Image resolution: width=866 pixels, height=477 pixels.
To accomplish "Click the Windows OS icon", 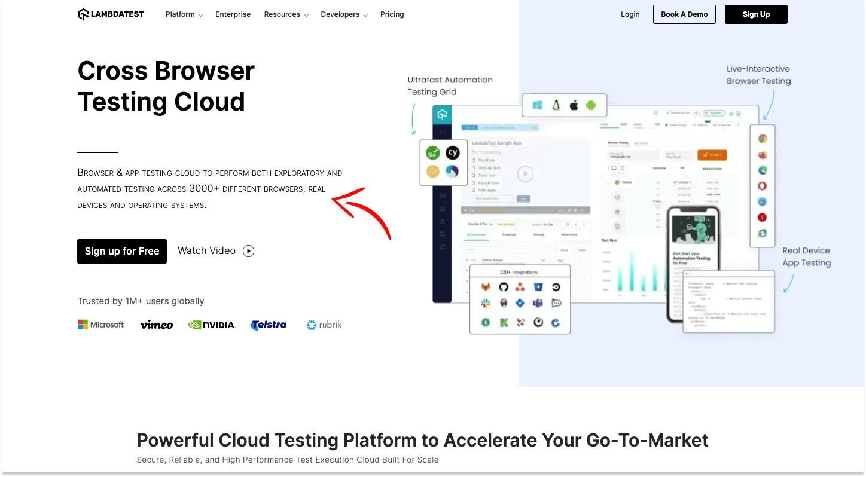I will (537, 105).
